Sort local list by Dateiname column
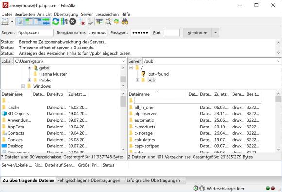Screen dimensions: 282x192 16,94
